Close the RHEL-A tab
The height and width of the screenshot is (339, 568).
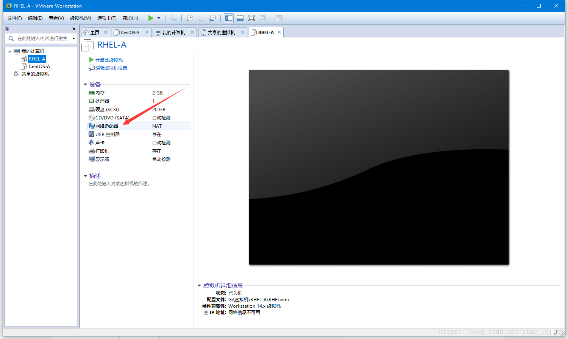tap(279, 33)
